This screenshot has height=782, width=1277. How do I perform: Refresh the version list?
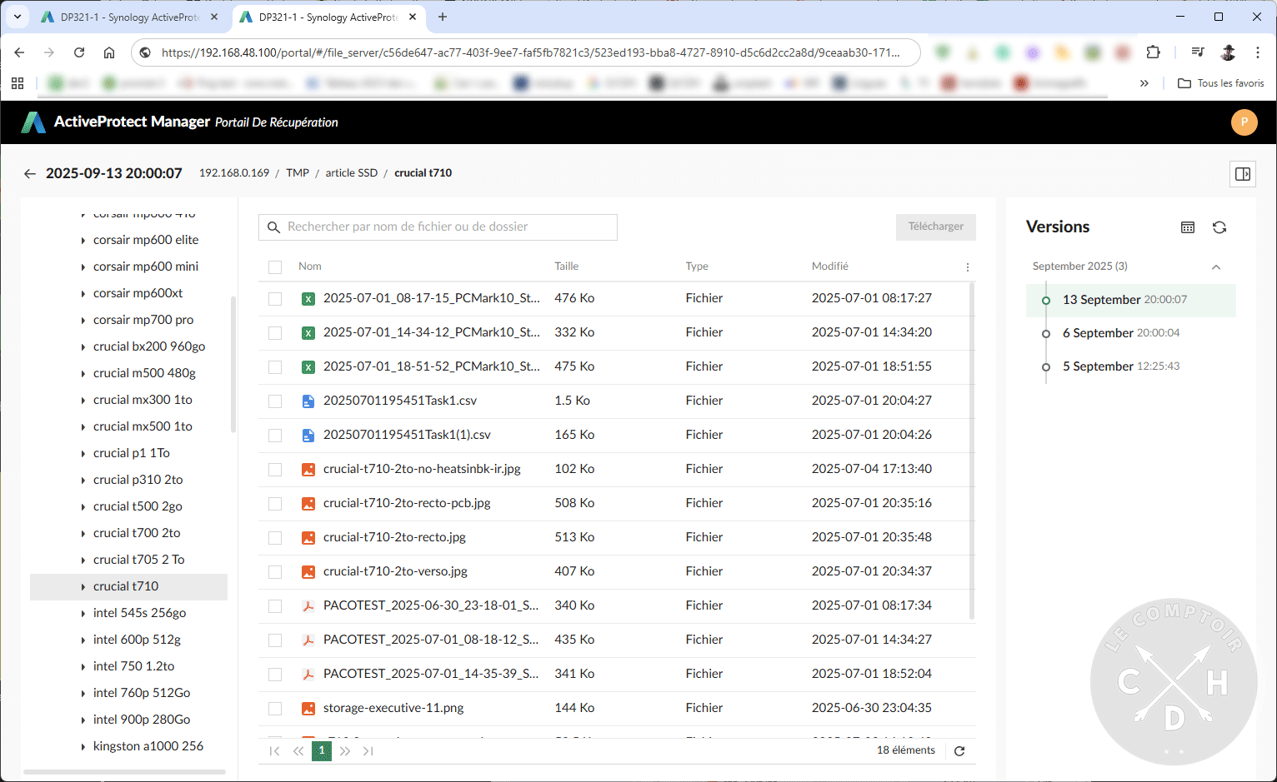(x=1219, y=227)
